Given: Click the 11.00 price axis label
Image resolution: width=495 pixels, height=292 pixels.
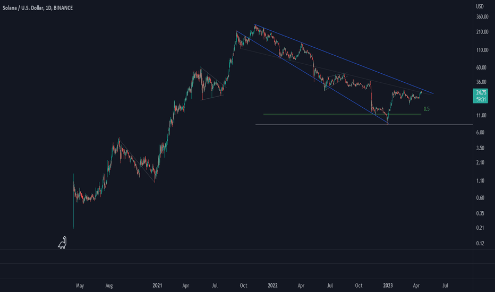Looking at the screenshot, I should pyautogui.click(x=481, y=116).
